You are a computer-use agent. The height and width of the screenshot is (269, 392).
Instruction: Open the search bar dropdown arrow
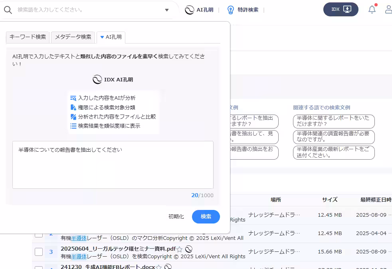[x=166, y=9]
